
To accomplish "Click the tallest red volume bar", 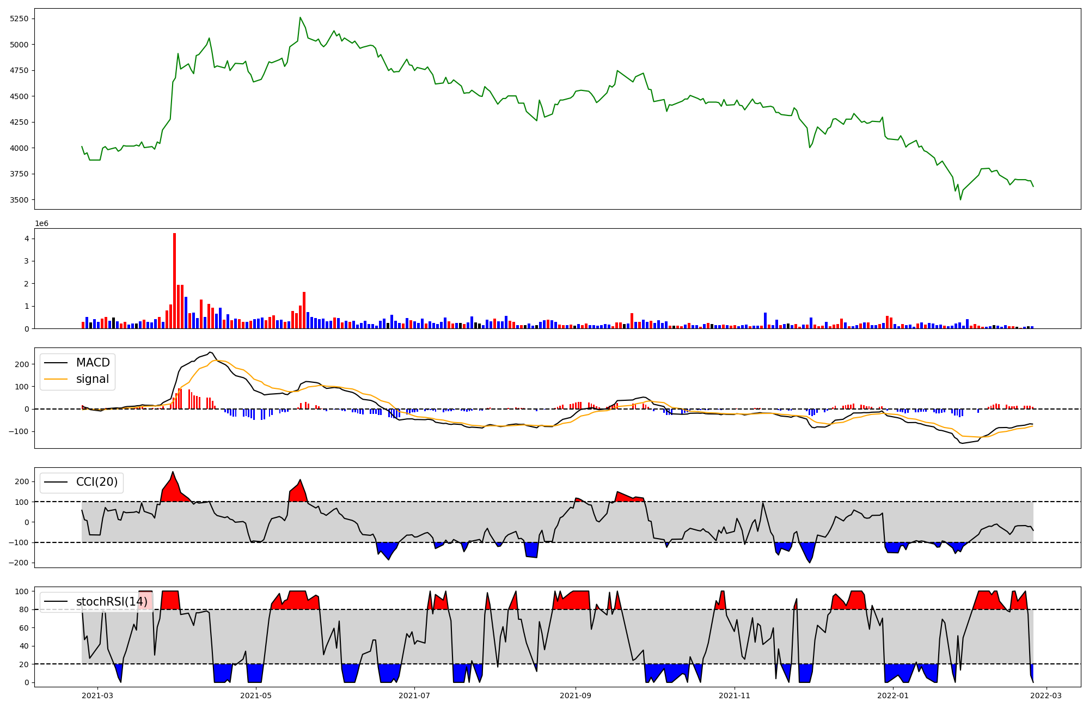I will [174, 280].
